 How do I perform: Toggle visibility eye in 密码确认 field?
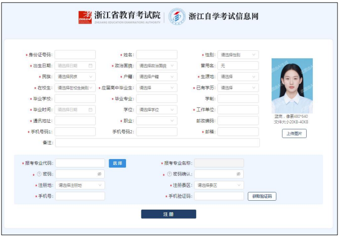coord(238,174)
